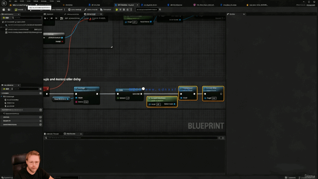Screen dimensions: 318x179
Task: Add a new variable with the Variables plus icon
Action: click(40, 121)
